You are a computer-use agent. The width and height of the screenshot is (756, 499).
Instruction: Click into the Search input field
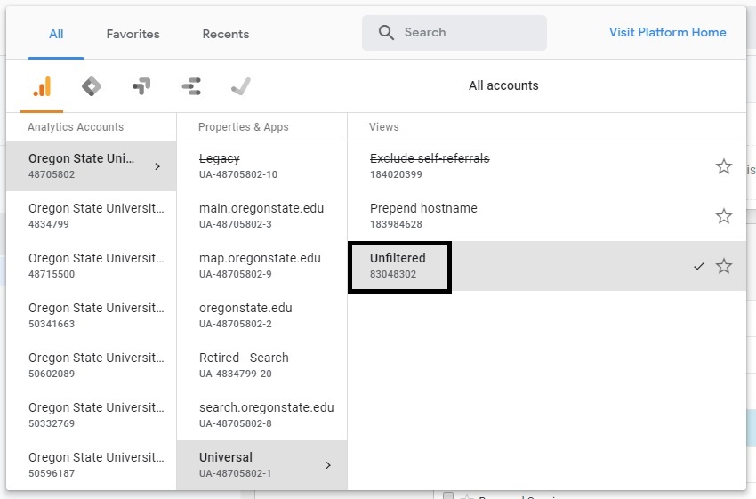[454, 32]
